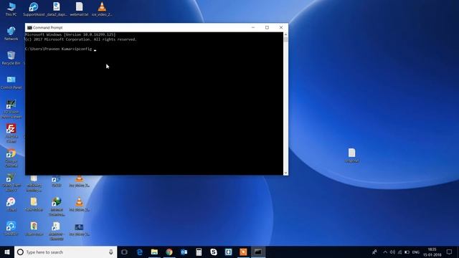Image resolution: width=459 pixels, height=258 pixels.
Task: Click the microphone icon in search box
Action: [111, 252]
